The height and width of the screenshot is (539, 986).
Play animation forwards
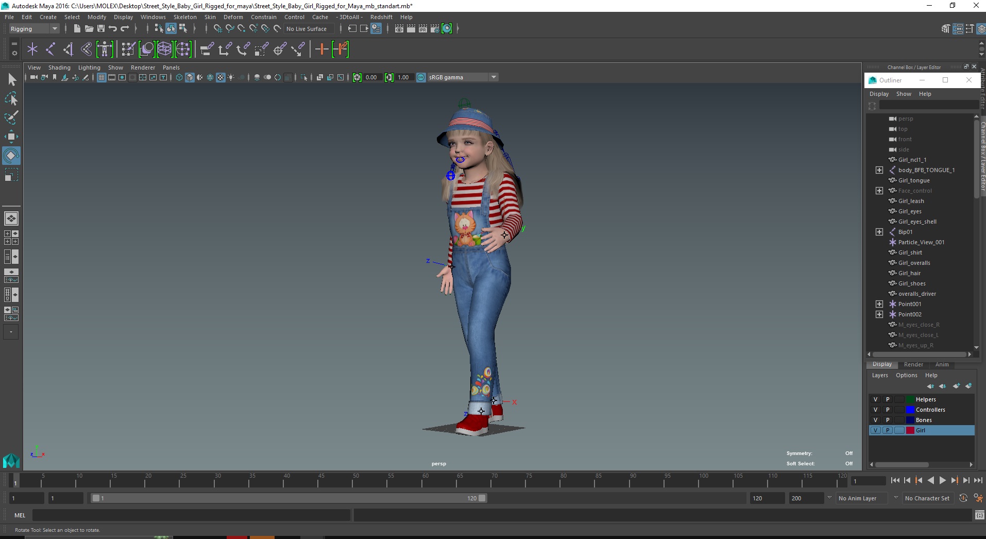pyautogui.click(x=942, y=480)
